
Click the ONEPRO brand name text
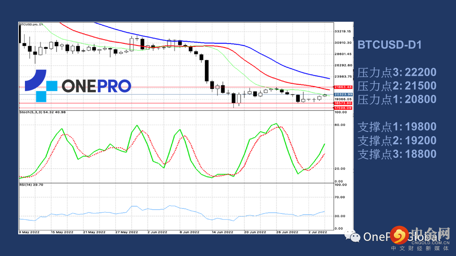(96, 86)
